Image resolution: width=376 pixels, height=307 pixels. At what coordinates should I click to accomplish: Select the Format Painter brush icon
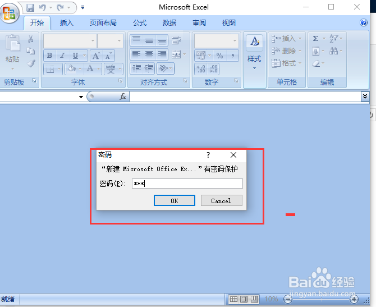point(31,63)
